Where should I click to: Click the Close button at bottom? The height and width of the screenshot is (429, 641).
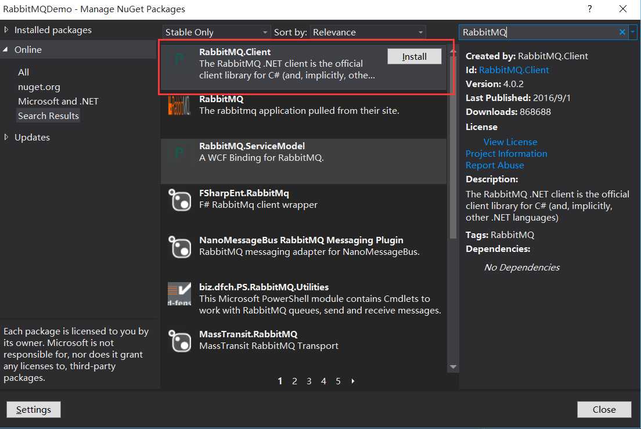click(x=604, y=409)
